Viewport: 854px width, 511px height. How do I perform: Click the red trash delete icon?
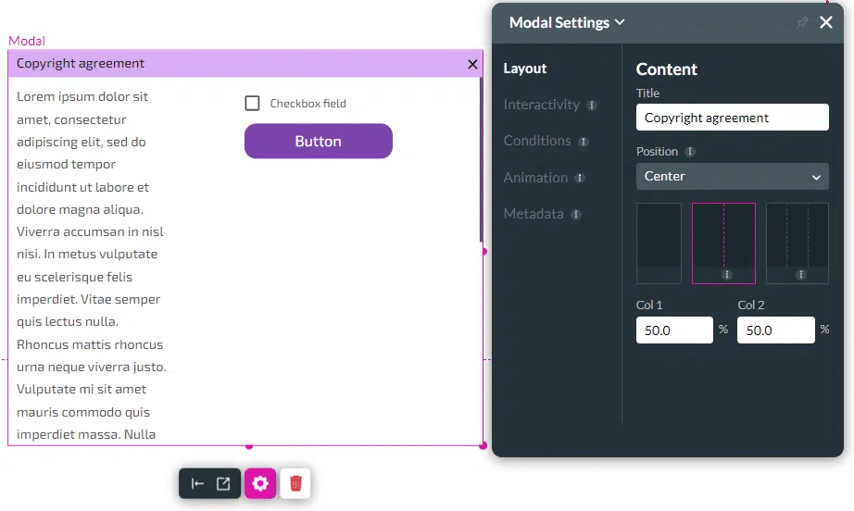(295, 483)
